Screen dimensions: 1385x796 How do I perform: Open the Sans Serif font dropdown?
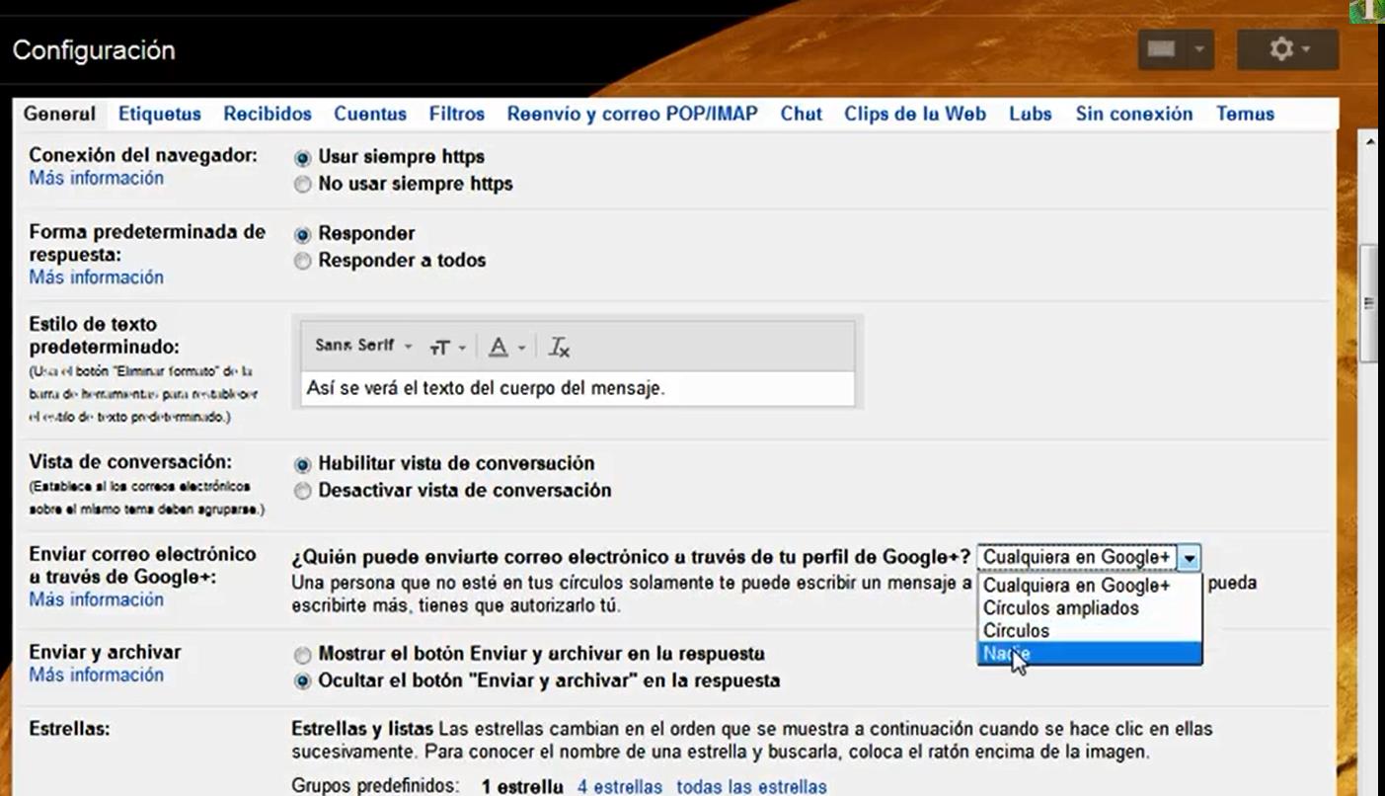[x=363, y=346]
